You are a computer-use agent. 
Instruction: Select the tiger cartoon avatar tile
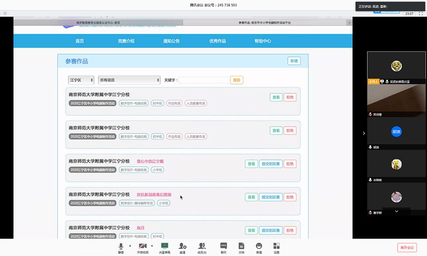[396, 164]
